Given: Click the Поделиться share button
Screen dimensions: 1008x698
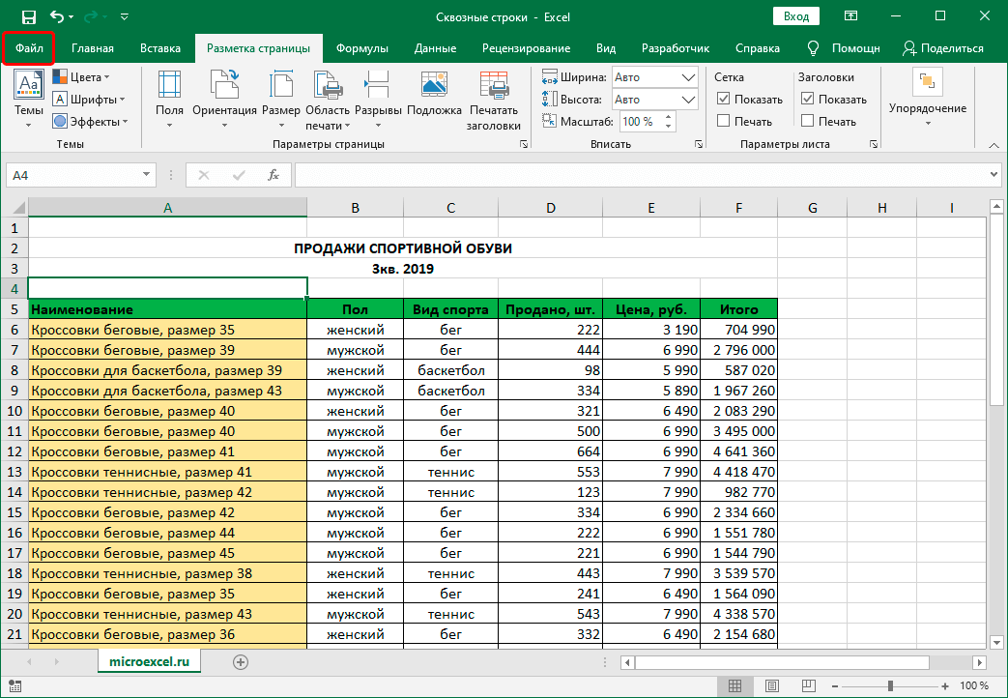Looking at the screenshot, I should (x=942, y=48).
